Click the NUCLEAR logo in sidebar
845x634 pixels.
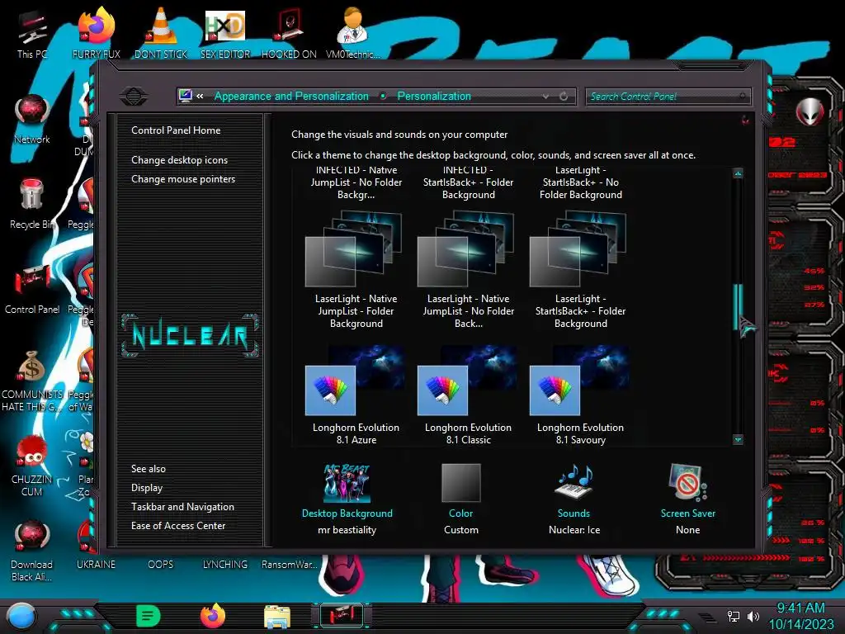[190, 335]
